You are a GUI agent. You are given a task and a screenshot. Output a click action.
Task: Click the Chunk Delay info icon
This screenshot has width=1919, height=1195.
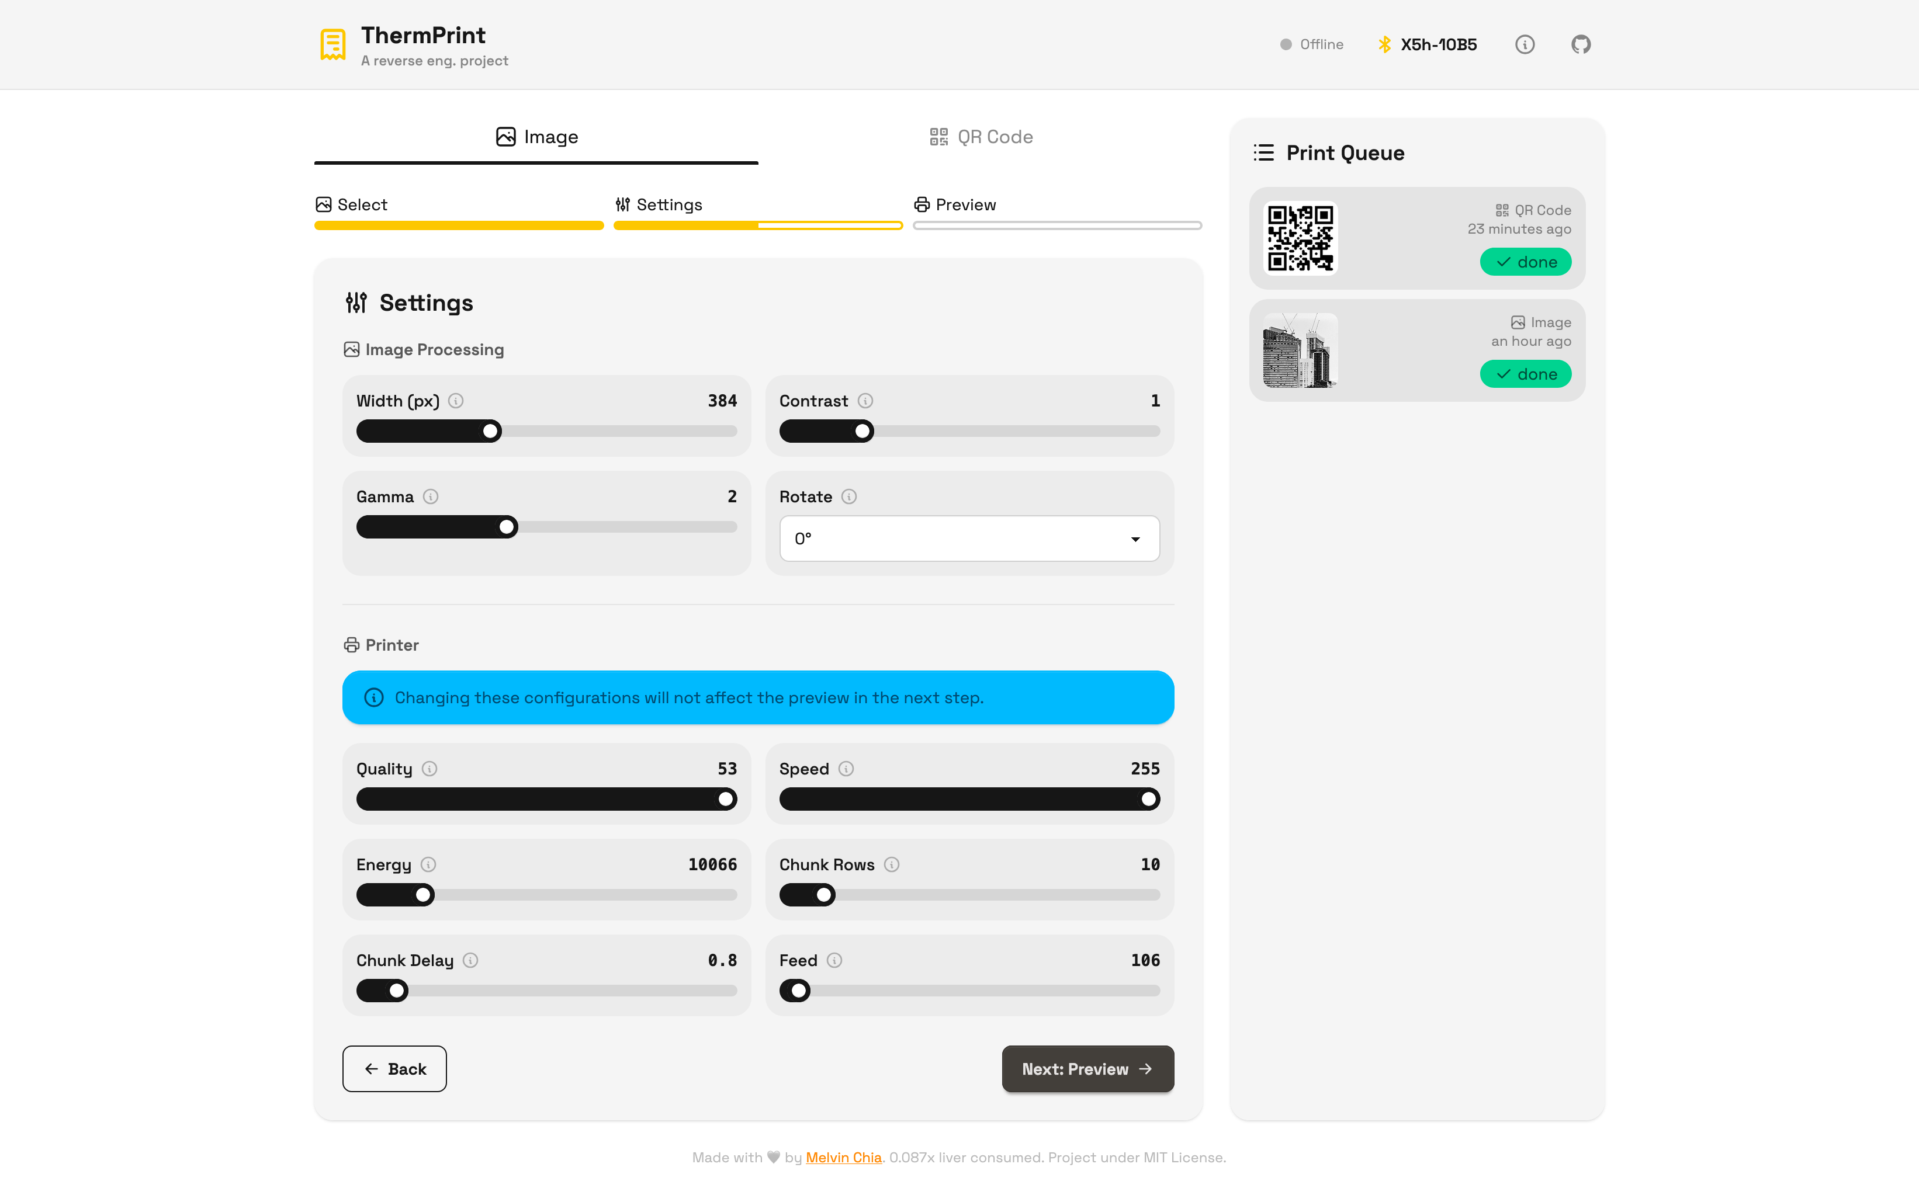470,960
